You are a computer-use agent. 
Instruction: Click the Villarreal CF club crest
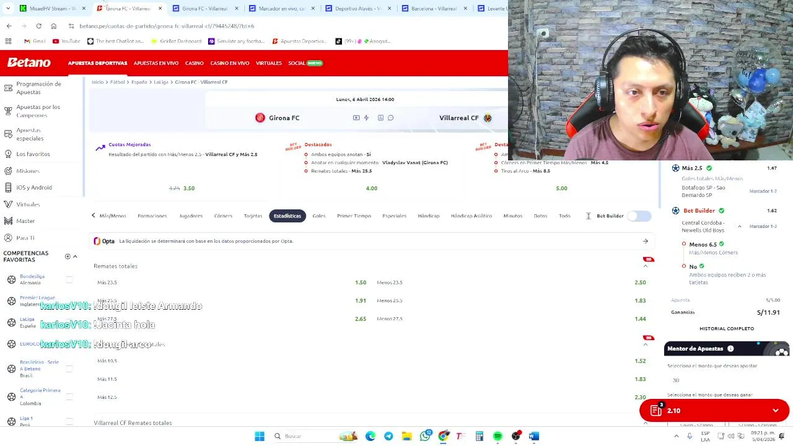488,118
